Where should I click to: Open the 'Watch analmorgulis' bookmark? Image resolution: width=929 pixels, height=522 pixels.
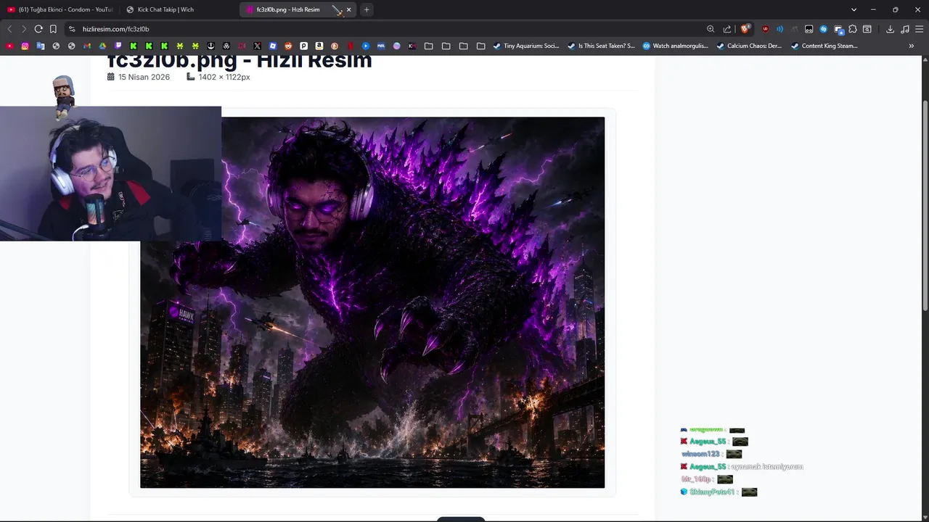(675, 46)
